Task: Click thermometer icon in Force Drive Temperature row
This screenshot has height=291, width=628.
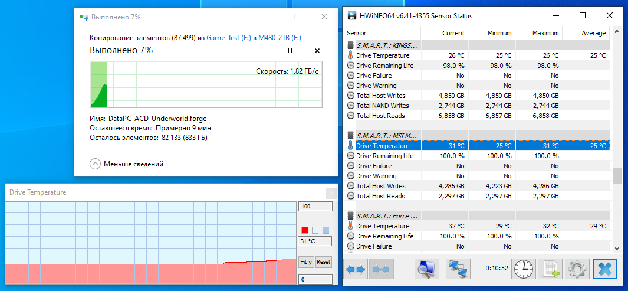Action: tap(351, 226)
